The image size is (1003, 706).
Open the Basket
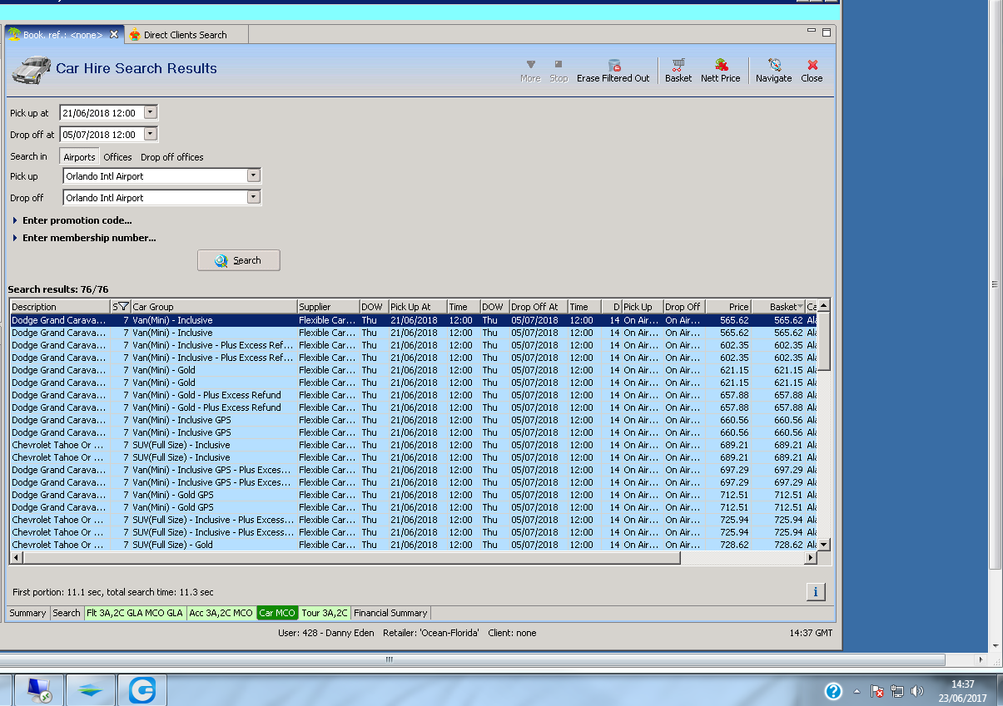point(678,71)
